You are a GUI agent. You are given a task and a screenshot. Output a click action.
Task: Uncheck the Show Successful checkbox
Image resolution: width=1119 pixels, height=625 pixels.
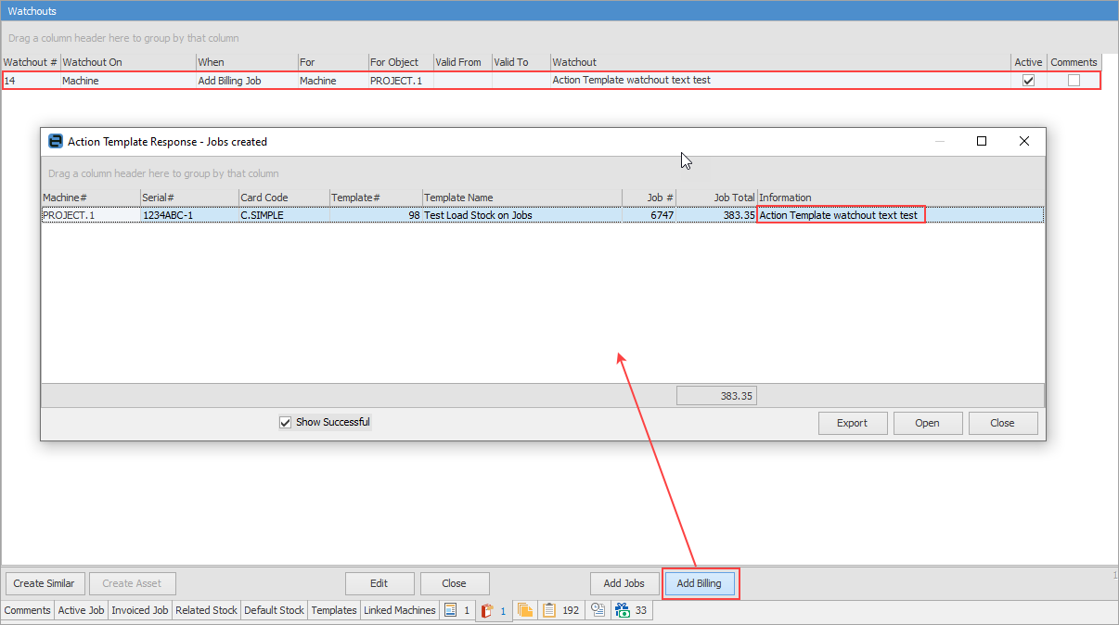tap(286, 423)
